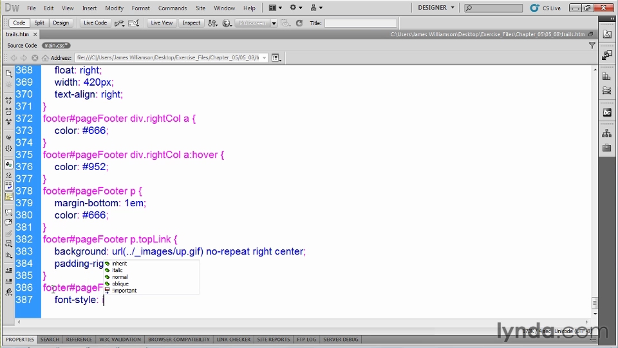Image resolution: width=618 pixels, height=348 pixels.
Task: Open the Modify menu
Action: point(114,8)
